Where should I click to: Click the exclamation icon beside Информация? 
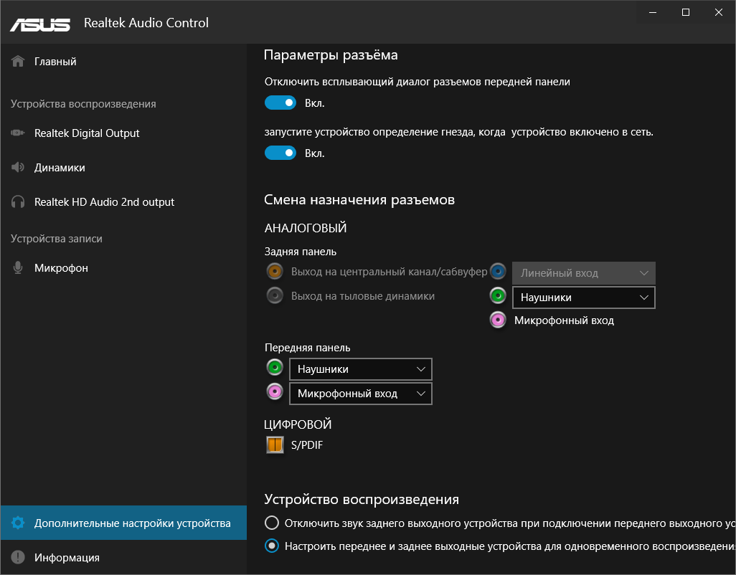click(x=18, y=556)
